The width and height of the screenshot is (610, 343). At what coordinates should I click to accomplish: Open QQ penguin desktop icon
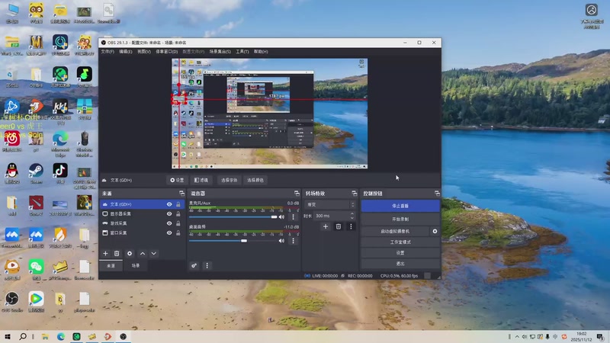[x=12, y=174]
